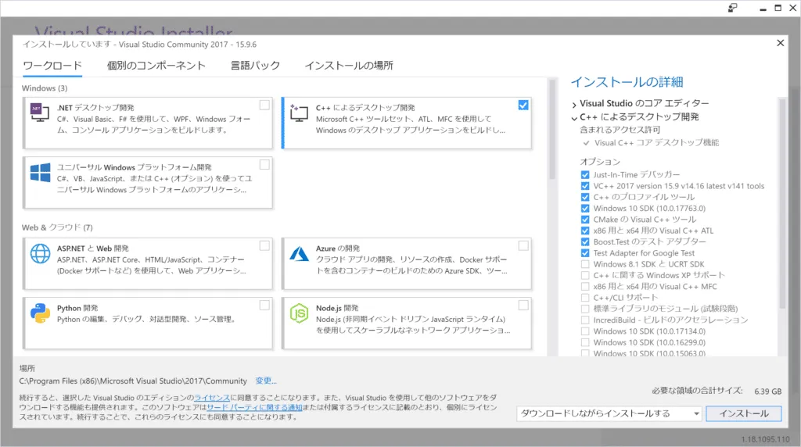Screen dimensions: 801x447
Task: Open the サード パーティに関する通知 link
Action: tap(254, 407)
